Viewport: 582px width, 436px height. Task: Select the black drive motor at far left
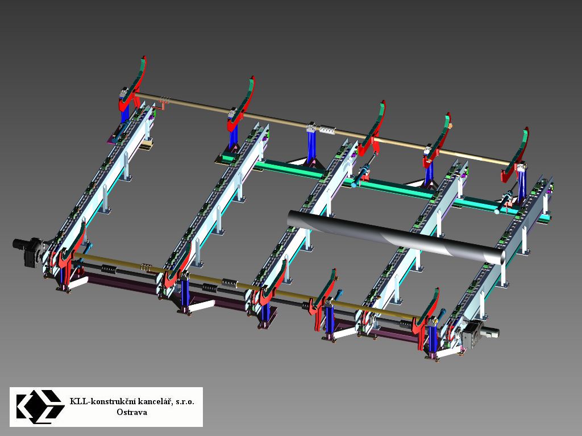click(30, 251)
